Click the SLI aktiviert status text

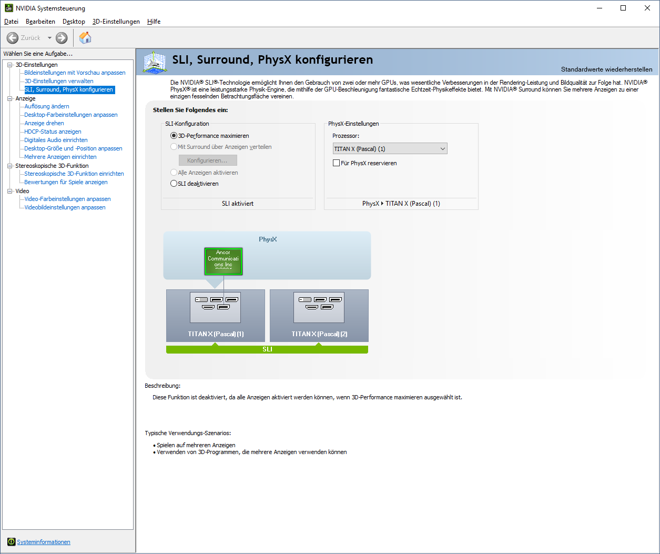point(238,204)
